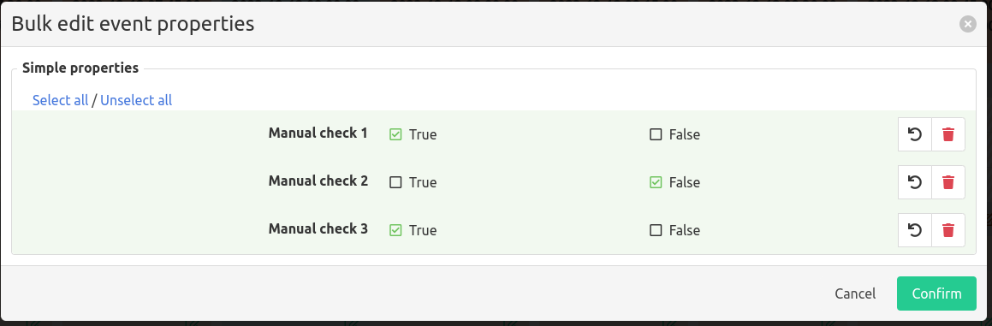This screenshot has height=326, width=992.
Task: Uncheck True for Manual check 1
Action: point(395,134)
